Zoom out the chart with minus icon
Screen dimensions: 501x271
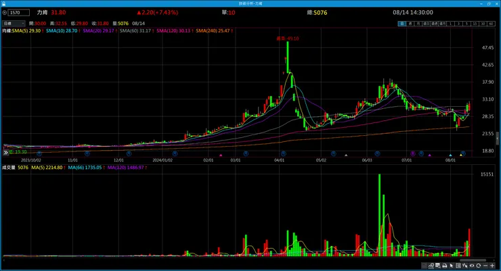pyautogui.click(x=485, y=266)
